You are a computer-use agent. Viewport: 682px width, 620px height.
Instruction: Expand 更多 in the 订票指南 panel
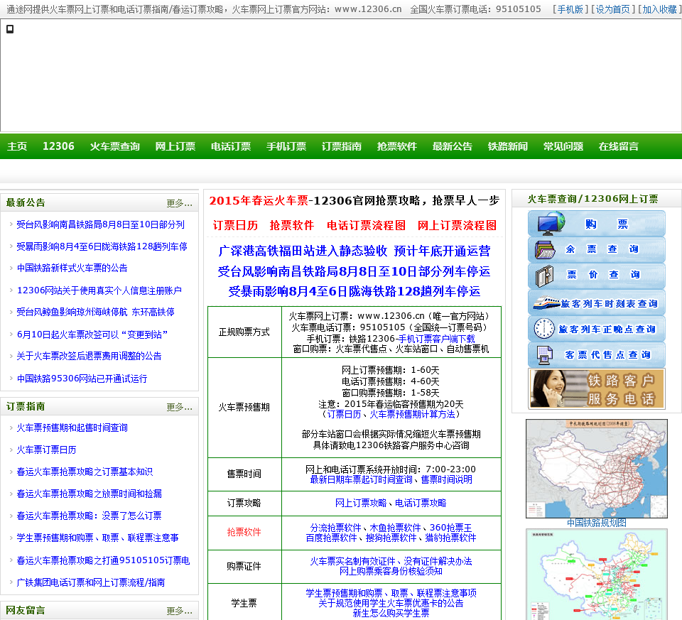179,407
